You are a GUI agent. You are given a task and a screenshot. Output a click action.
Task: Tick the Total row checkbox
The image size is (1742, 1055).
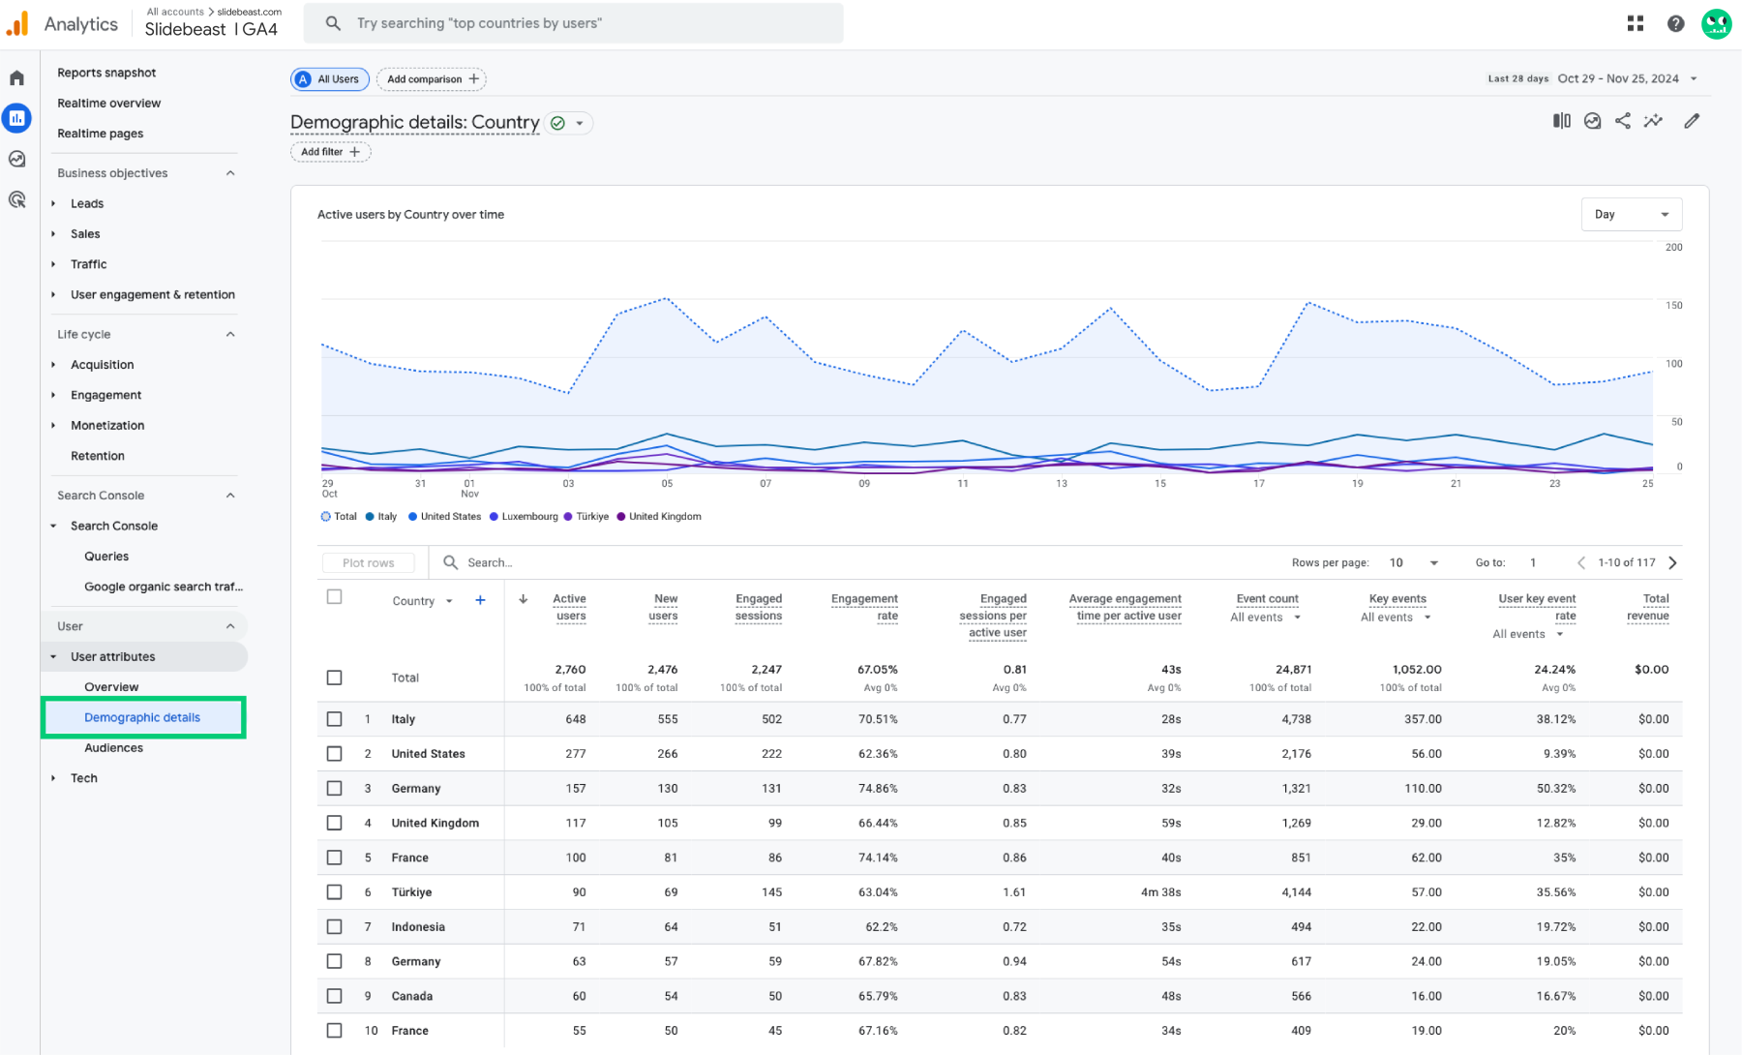[x=334, y=678]
